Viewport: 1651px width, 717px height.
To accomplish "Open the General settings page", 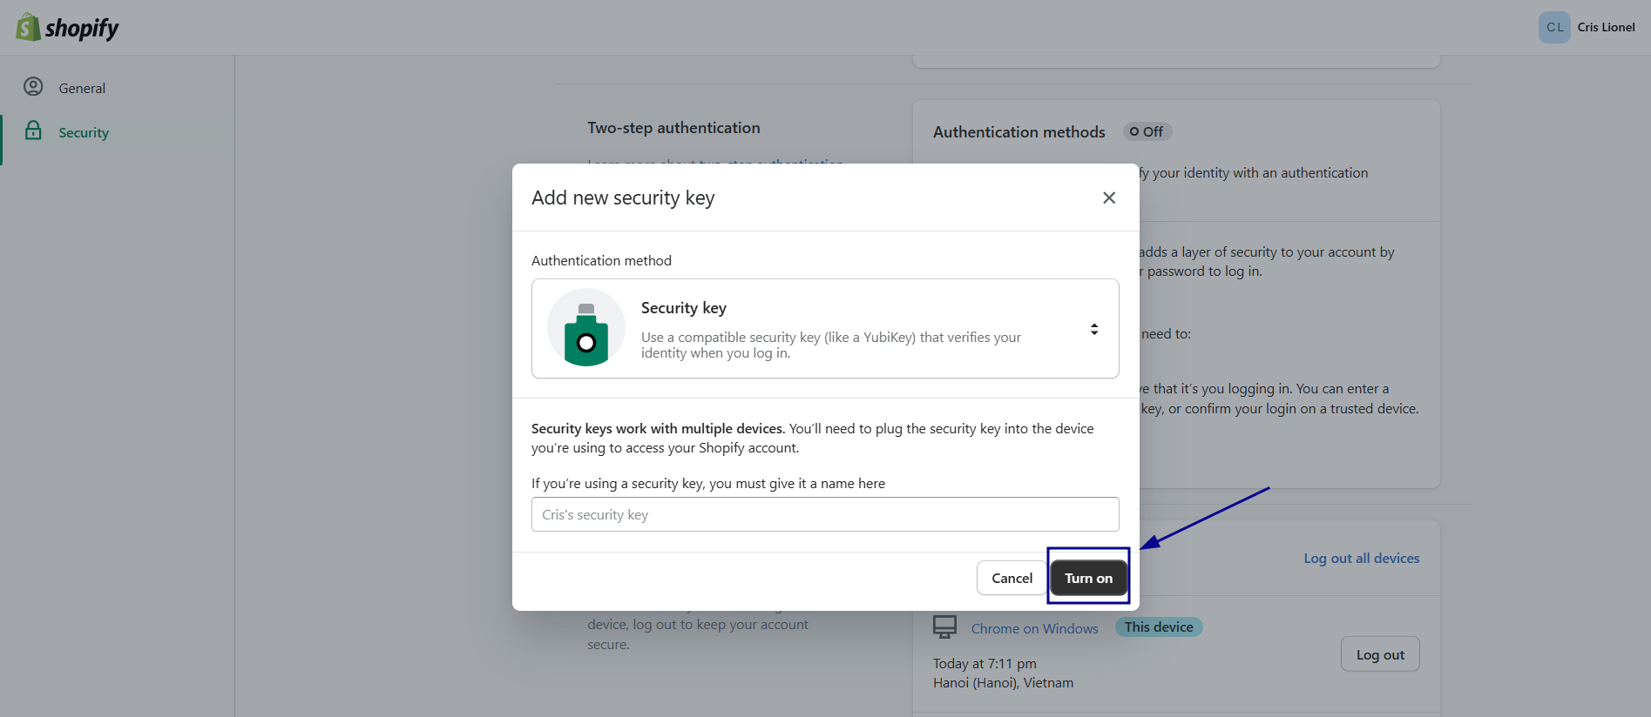I will pyautogui.click(x=82, y=88).
